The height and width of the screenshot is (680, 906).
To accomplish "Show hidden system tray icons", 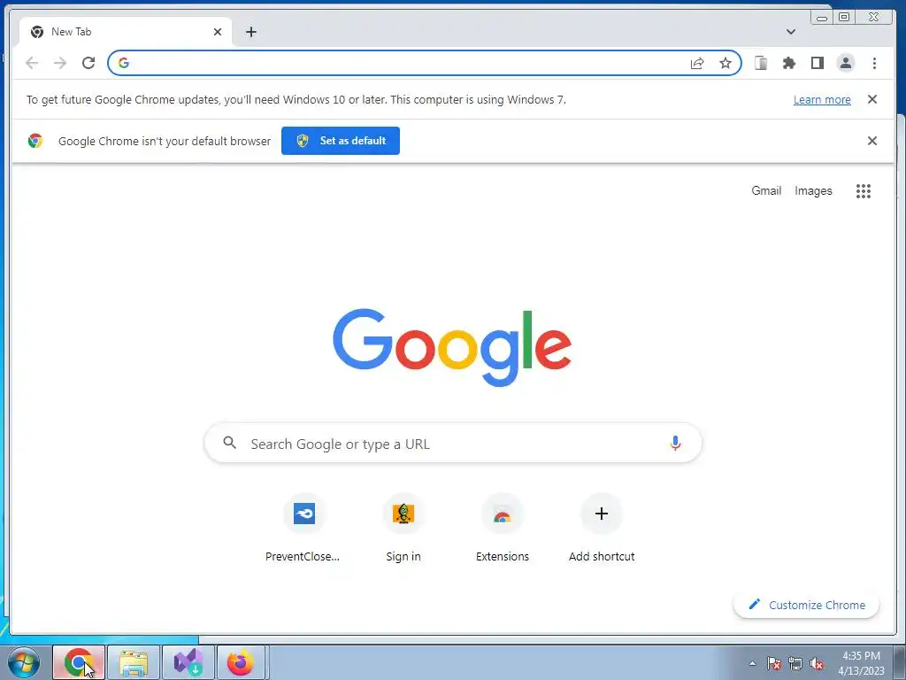I will [x=752, y=663].
